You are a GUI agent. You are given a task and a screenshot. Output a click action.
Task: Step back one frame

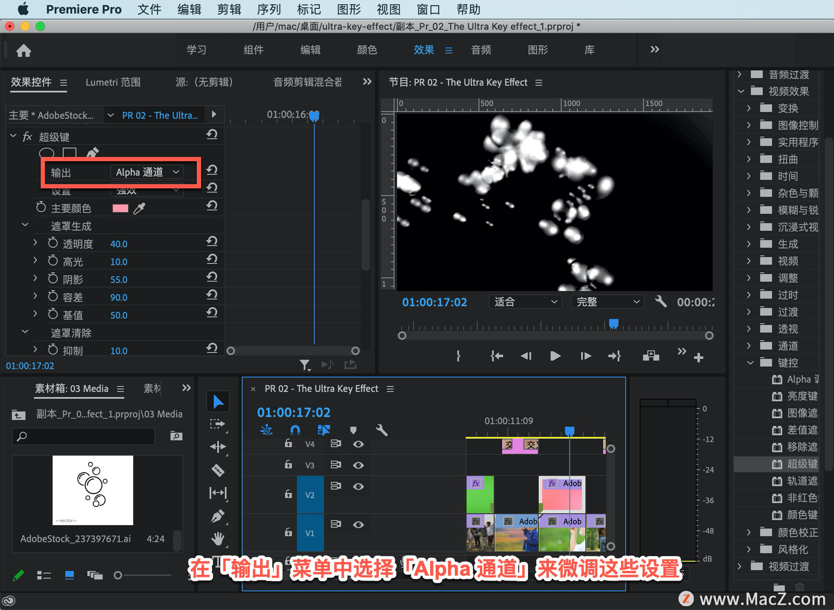pos(526,356)
